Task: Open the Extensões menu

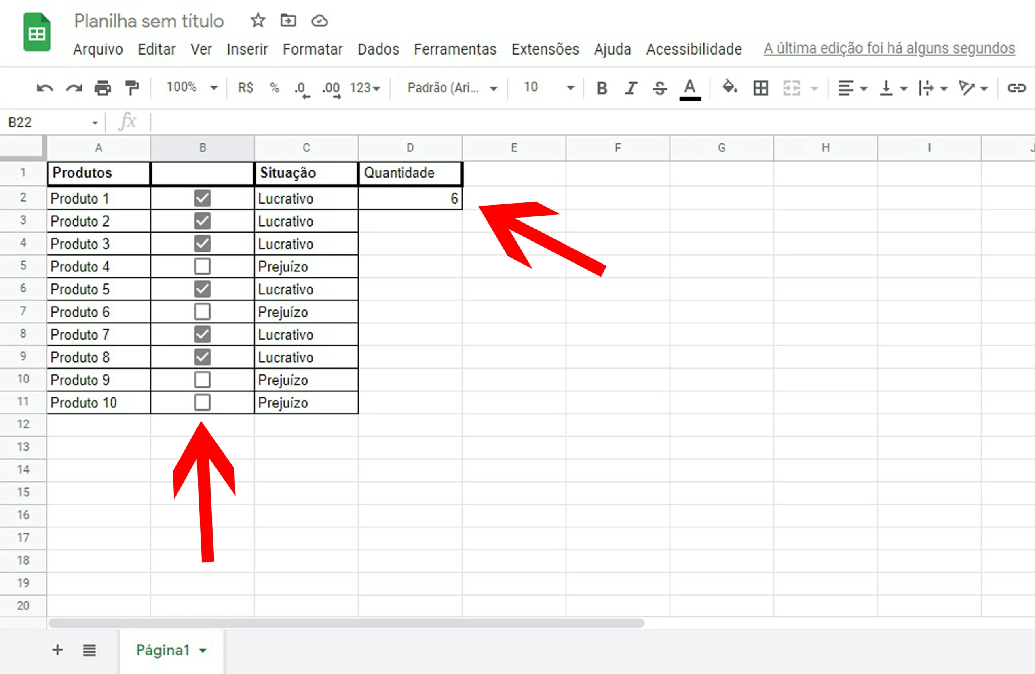Action: tap(545, 49)
